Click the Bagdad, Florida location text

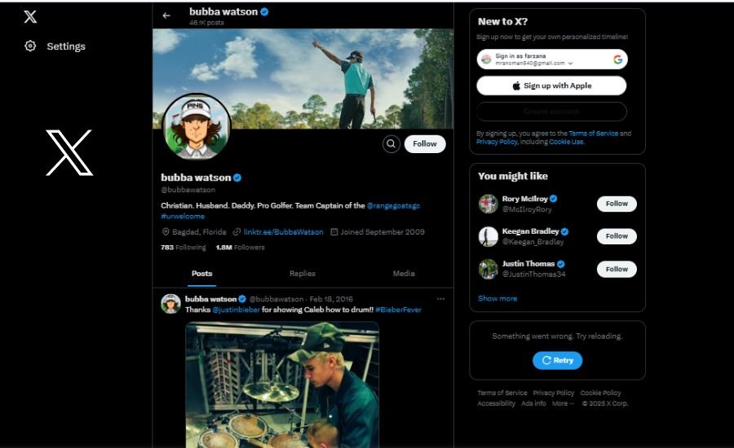199,232
